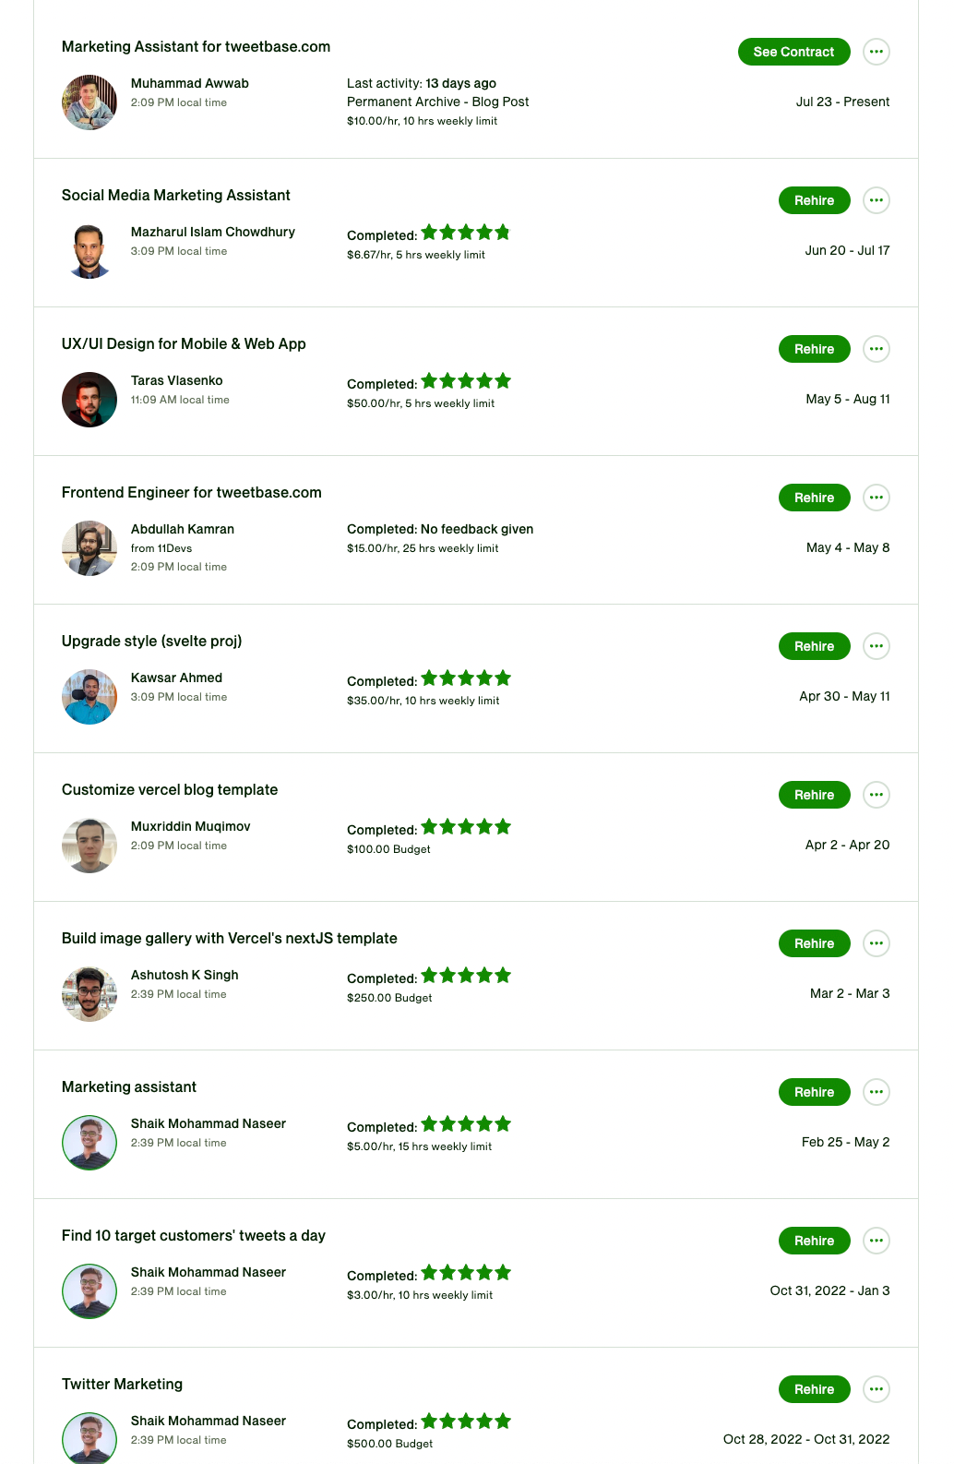Open Muxriddin Muqimov's profile name
Screen dimensions: 954x1464
click(191, 826)
